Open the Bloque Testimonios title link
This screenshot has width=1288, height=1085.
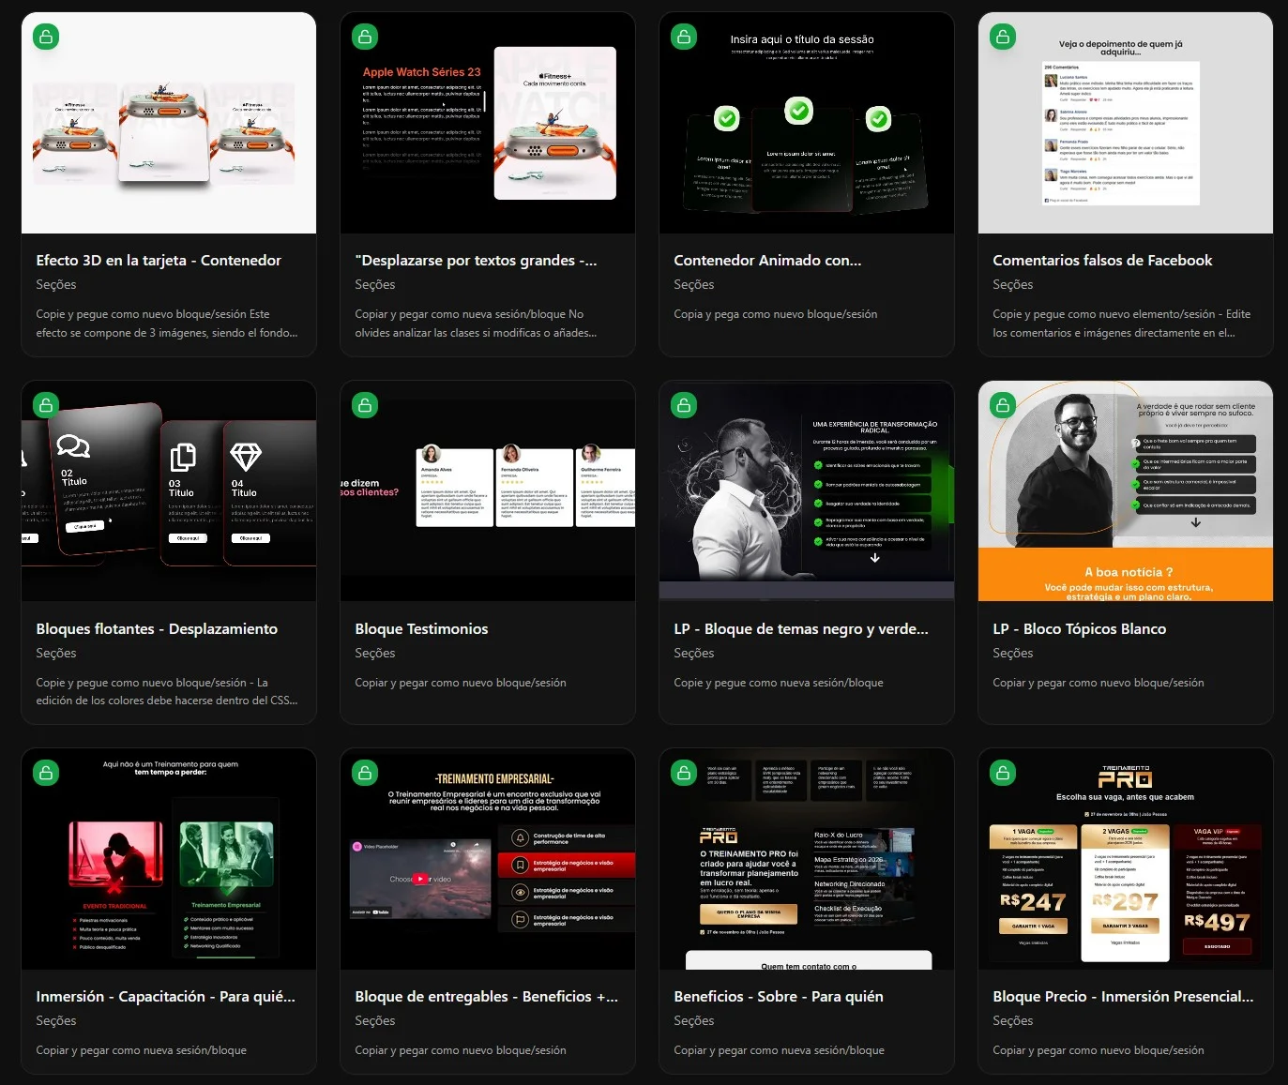coord(421,629)
